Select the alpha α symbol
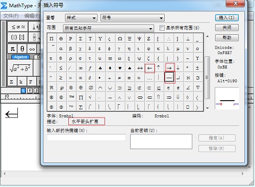The height and width of the screenshot is (187, 255). point(61,49)
